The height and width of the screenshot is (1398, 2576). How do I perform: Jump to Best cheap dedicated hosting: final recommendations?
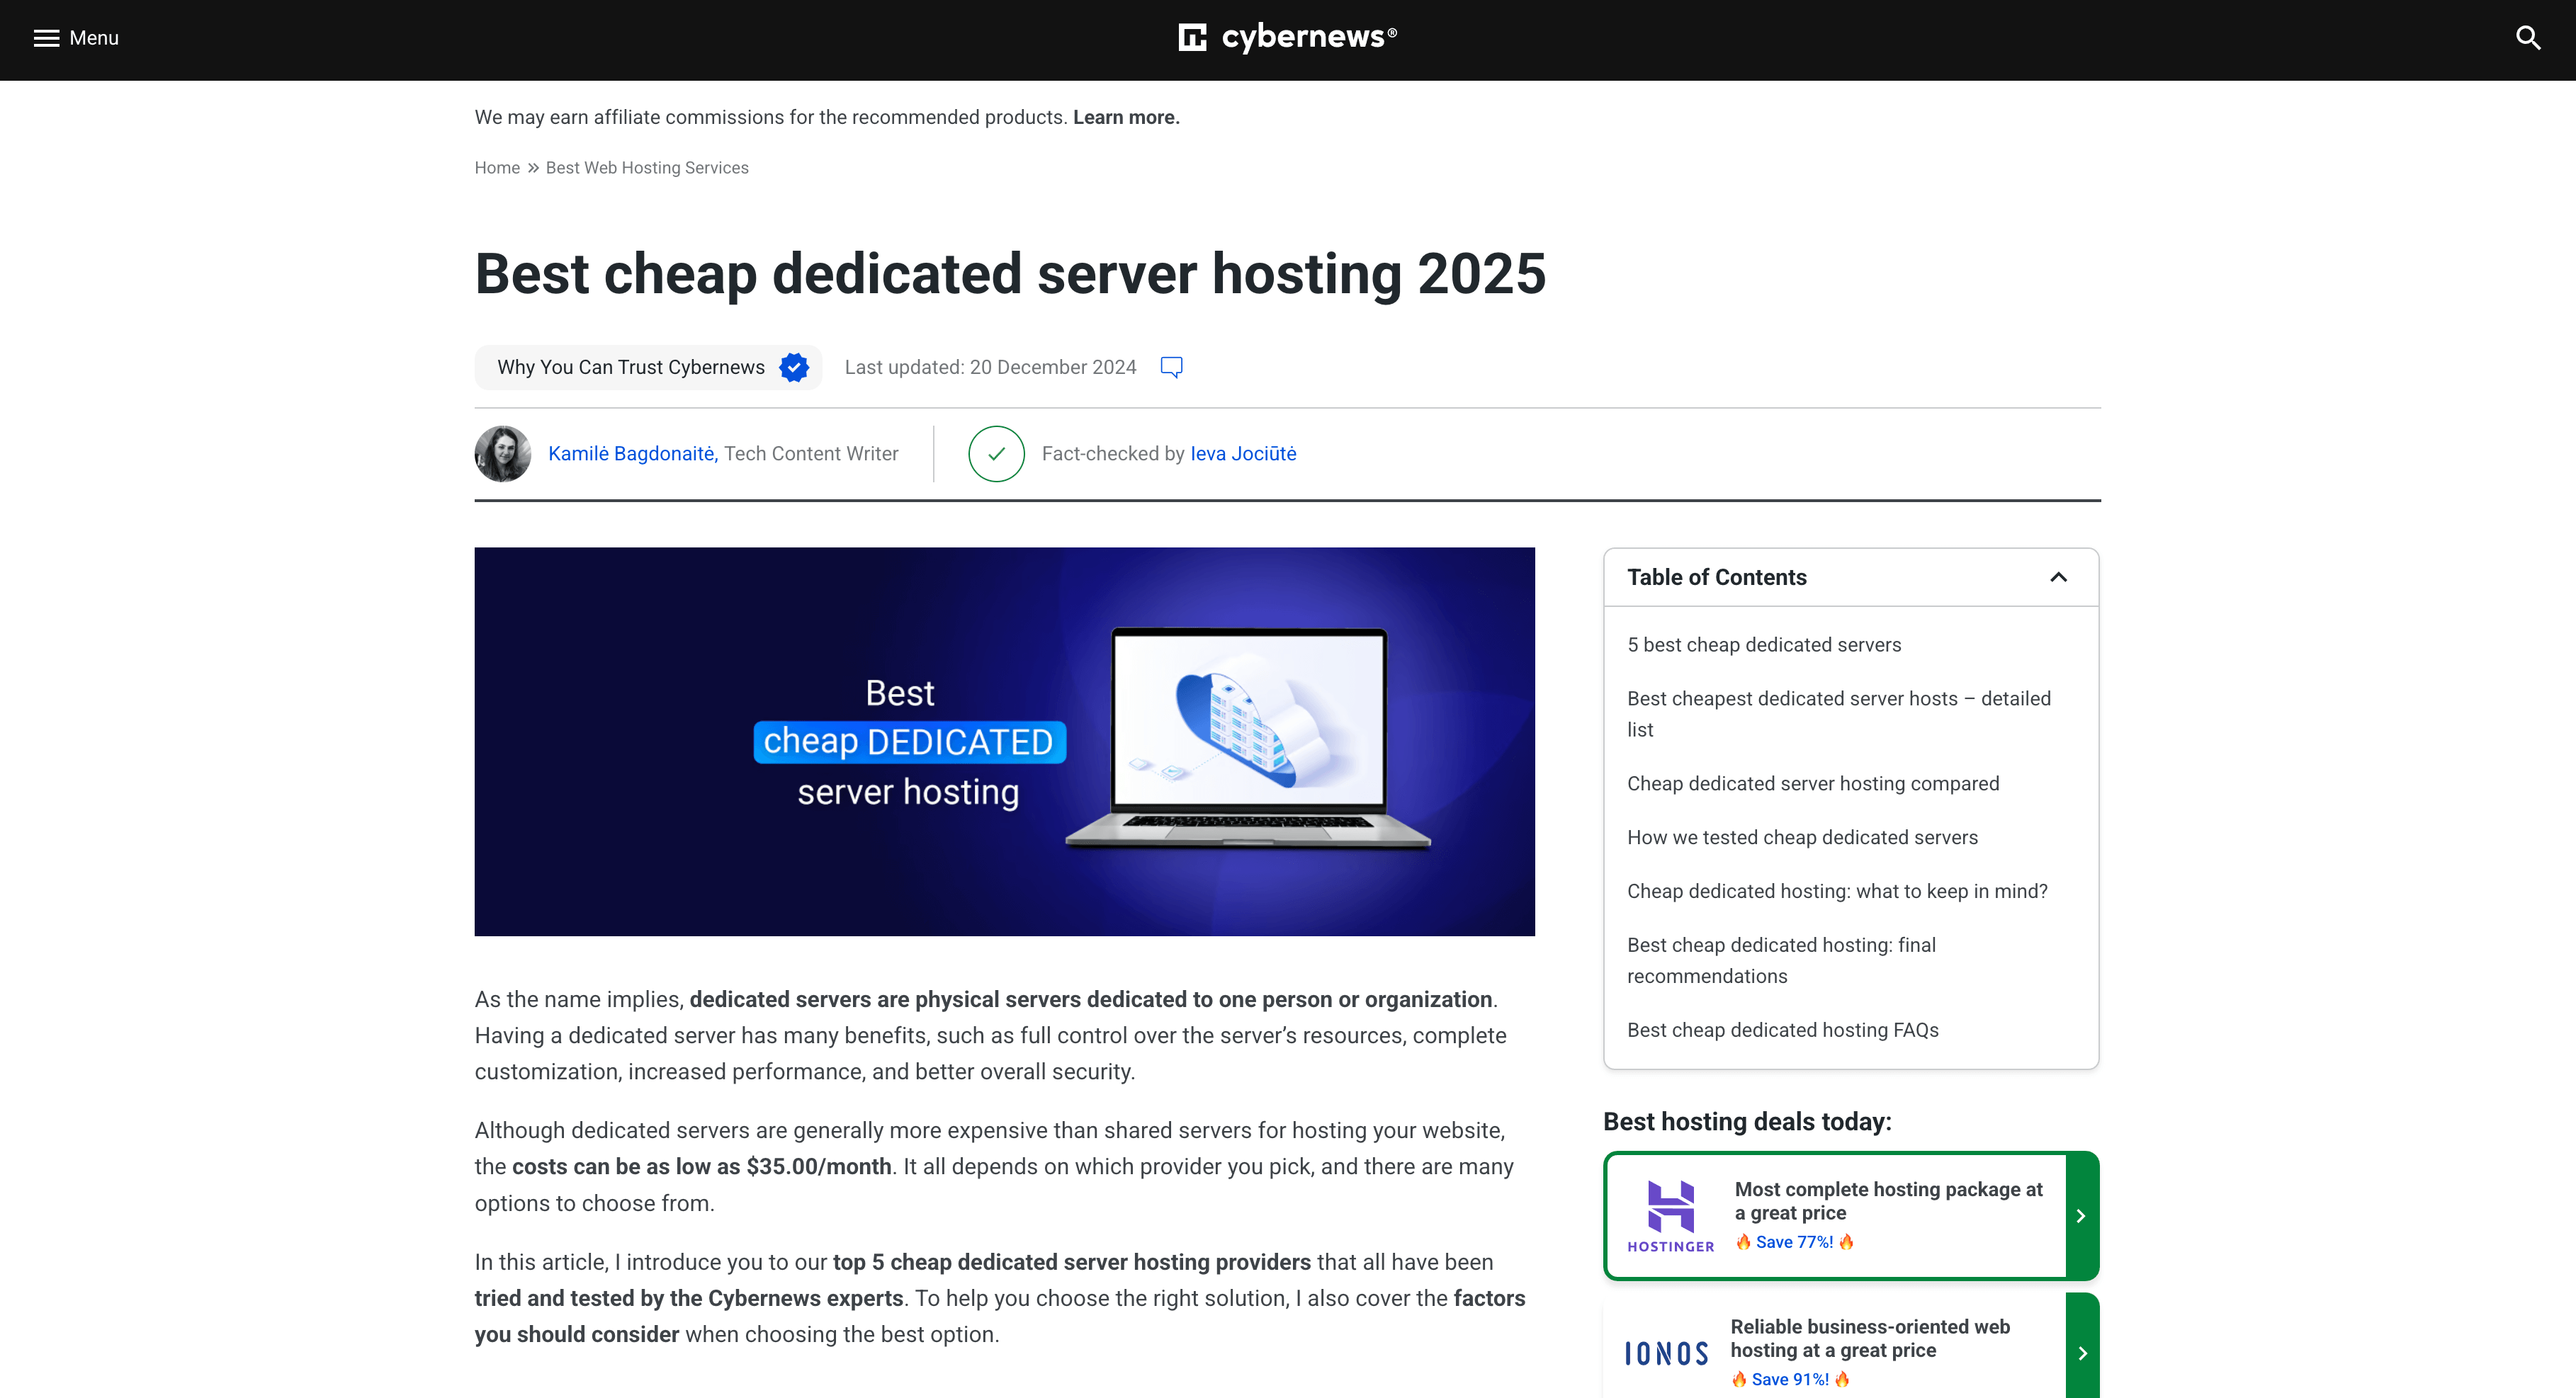pyautogui.click(x=1781, y=960)
